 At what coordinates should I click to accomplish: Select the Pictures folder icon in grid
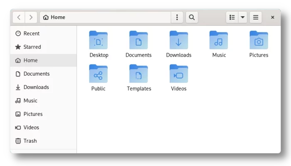click(259, 40)
